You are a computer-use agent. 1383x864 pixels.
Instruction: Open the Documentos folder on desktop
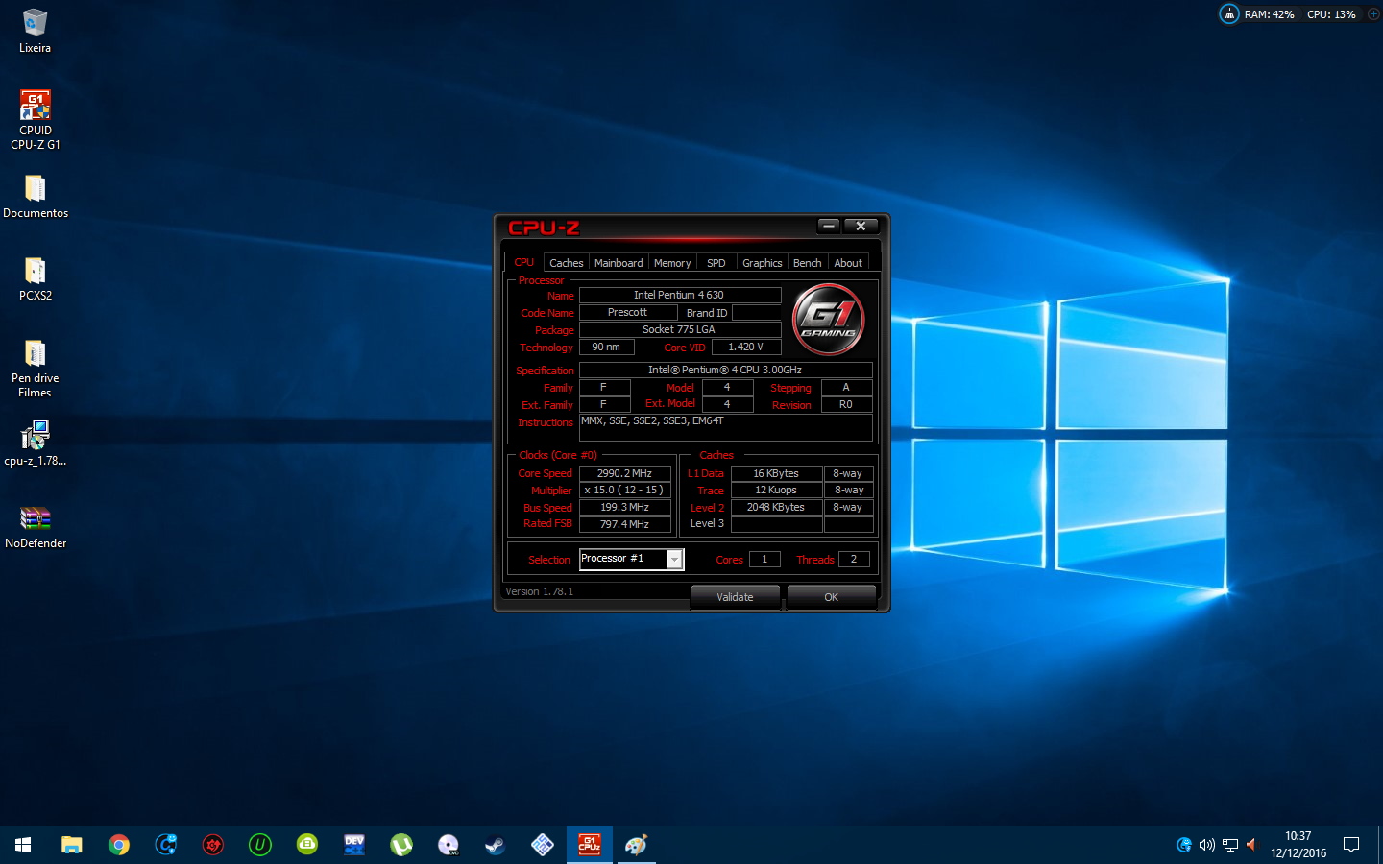pyautogui.click(x=36, y=197)
